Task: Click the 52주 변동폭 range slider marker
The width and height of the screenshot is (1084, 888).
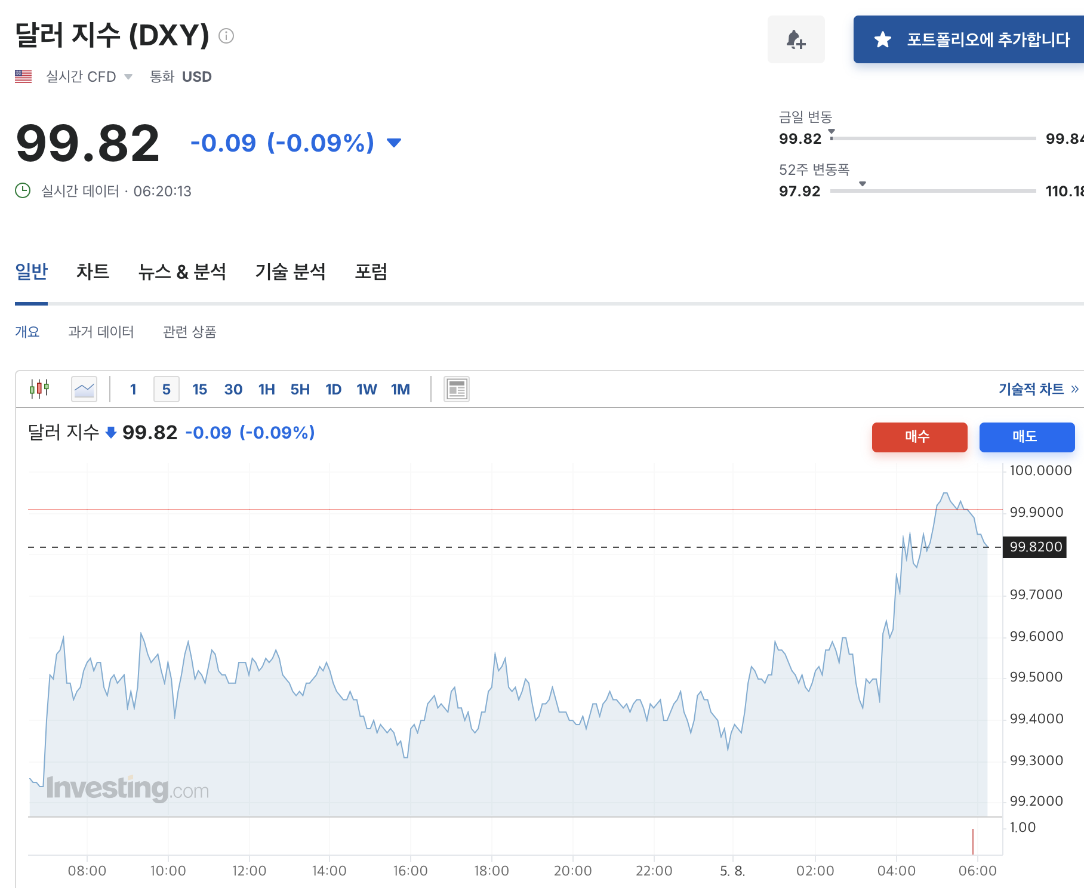Action: click(x=863, y=184)
